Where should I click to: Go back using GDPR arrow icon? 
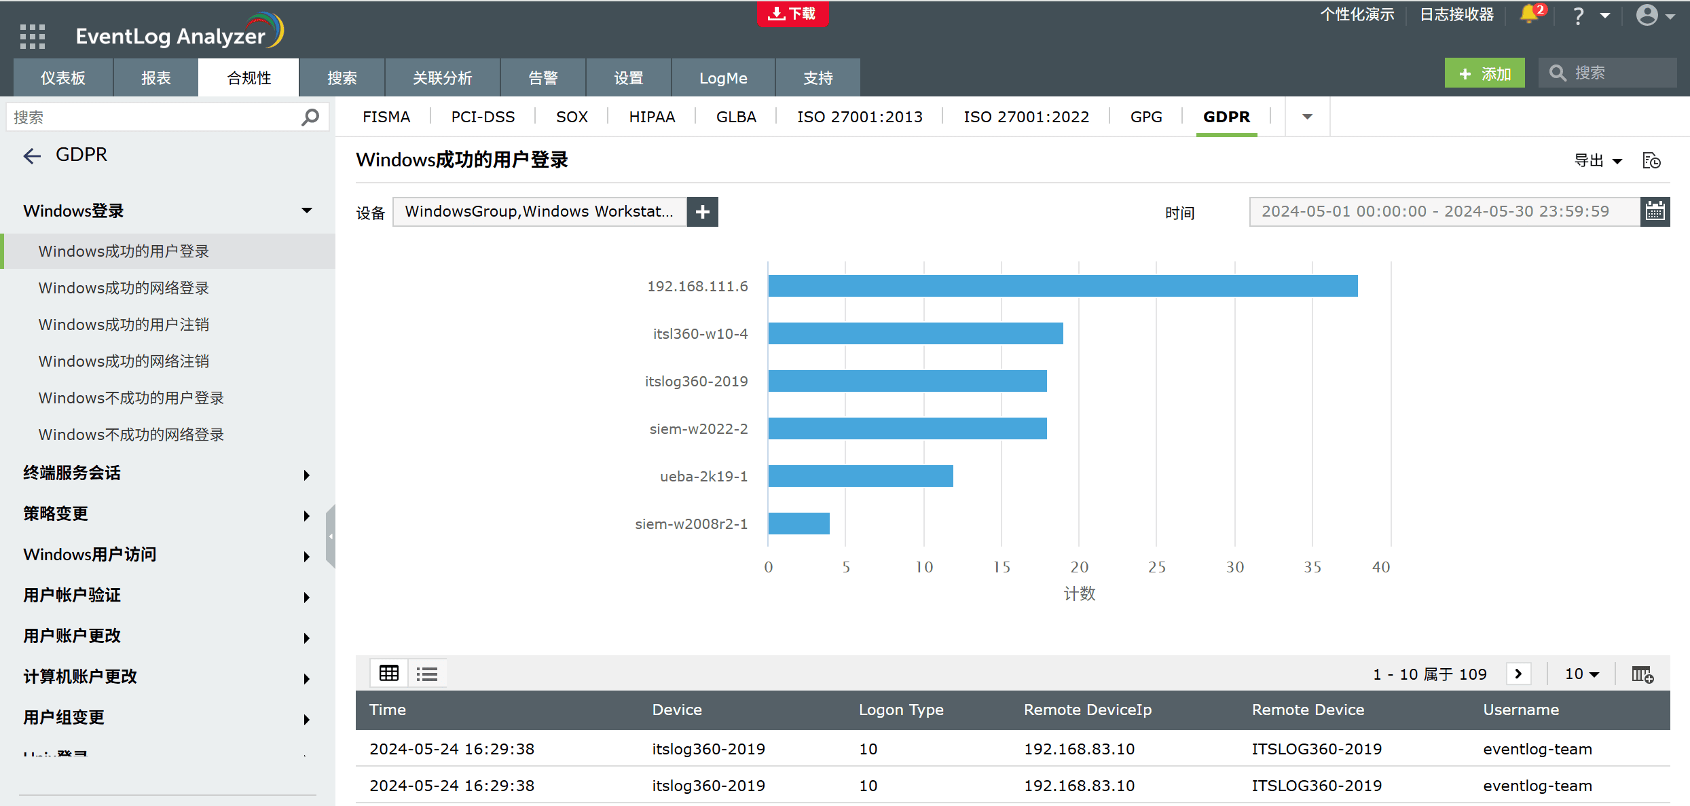click(x=32, y=156)
